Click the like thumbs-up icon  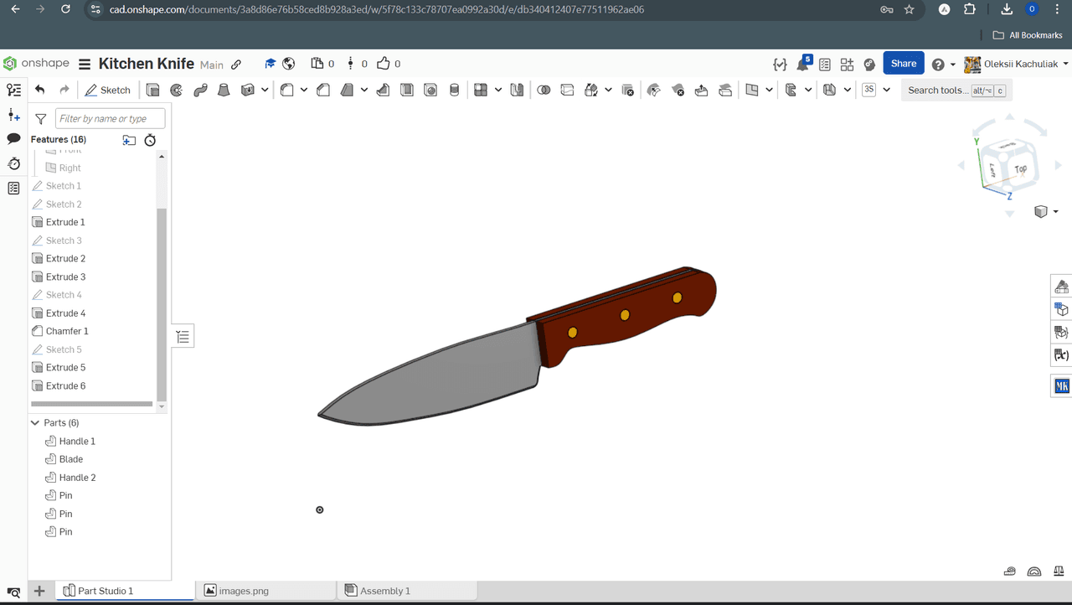(384, 64)
